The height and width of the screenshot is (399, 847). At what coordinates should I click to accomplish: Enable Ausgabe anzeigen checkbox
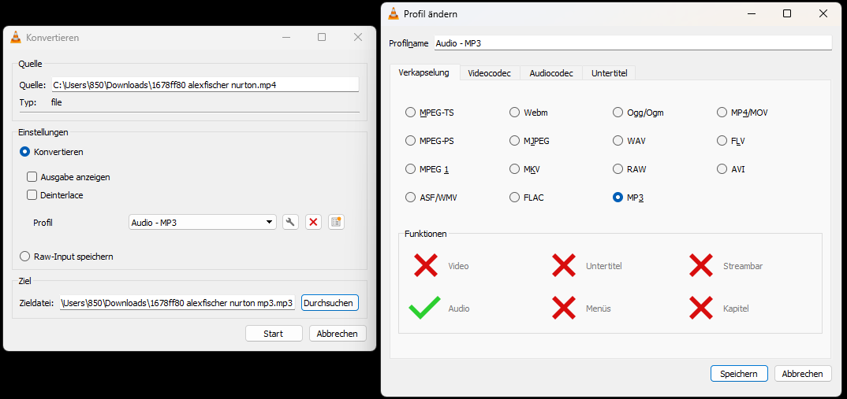click(32, 177)
